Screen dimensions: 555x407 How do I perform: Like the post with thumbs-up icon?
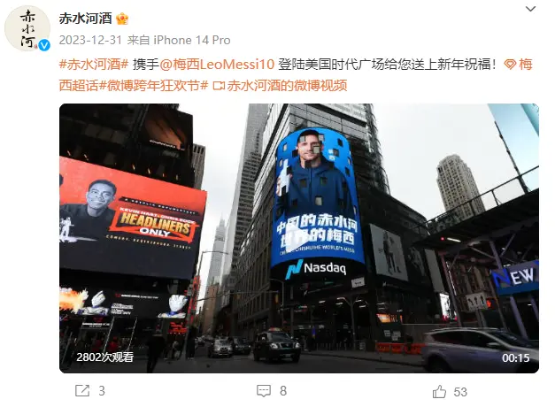click(439, 391)
